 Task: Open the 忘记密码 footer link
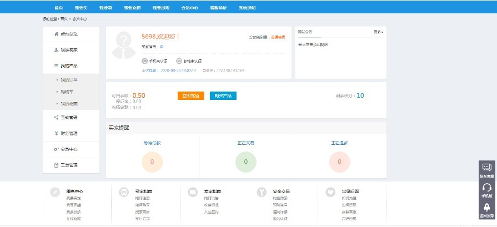point(349,219)
